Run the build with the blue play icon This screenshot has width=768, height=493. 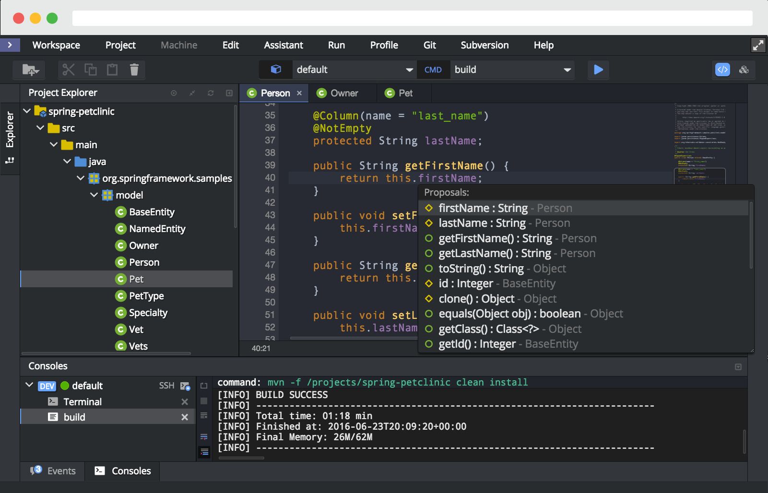[598, 70]
